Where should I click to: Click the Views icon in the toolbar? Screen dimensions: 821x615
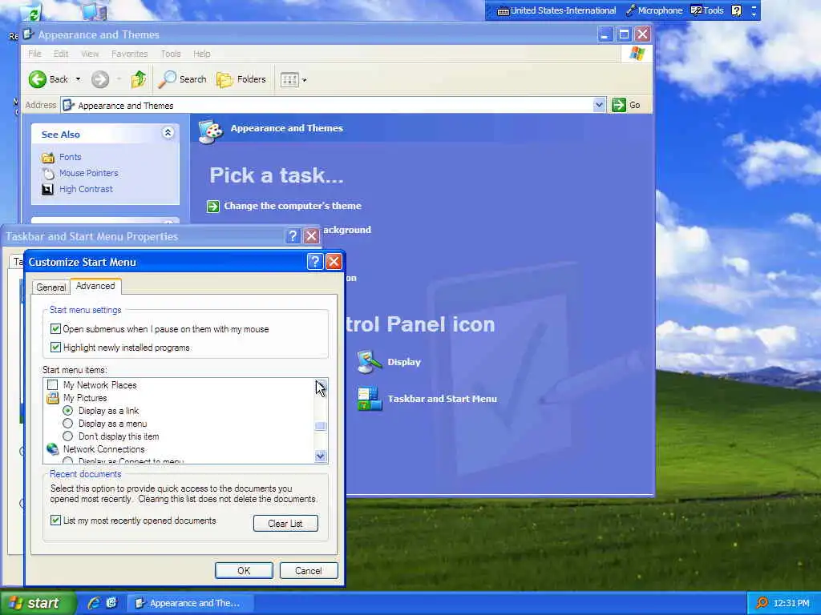tap(289, 79)
